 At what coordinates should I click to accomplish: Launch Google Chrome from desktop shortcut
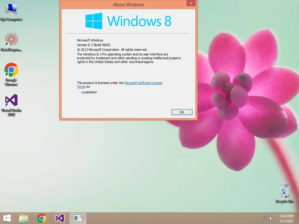coord(11,74)
